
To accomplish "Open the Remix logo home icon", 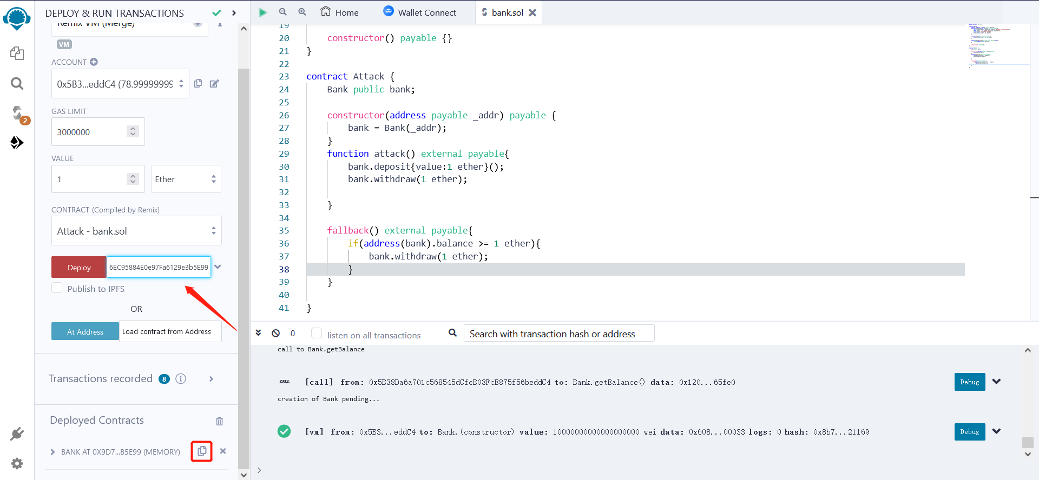I will [x=17, y=18].
